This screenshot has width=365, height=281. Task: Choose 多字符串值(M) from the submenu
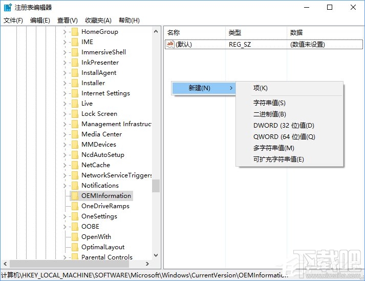click(290, 148)
